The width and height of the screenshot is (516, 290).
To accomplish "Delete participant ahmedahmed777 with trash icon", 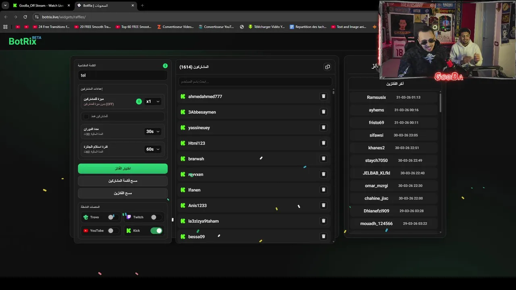I will [323, 96].
